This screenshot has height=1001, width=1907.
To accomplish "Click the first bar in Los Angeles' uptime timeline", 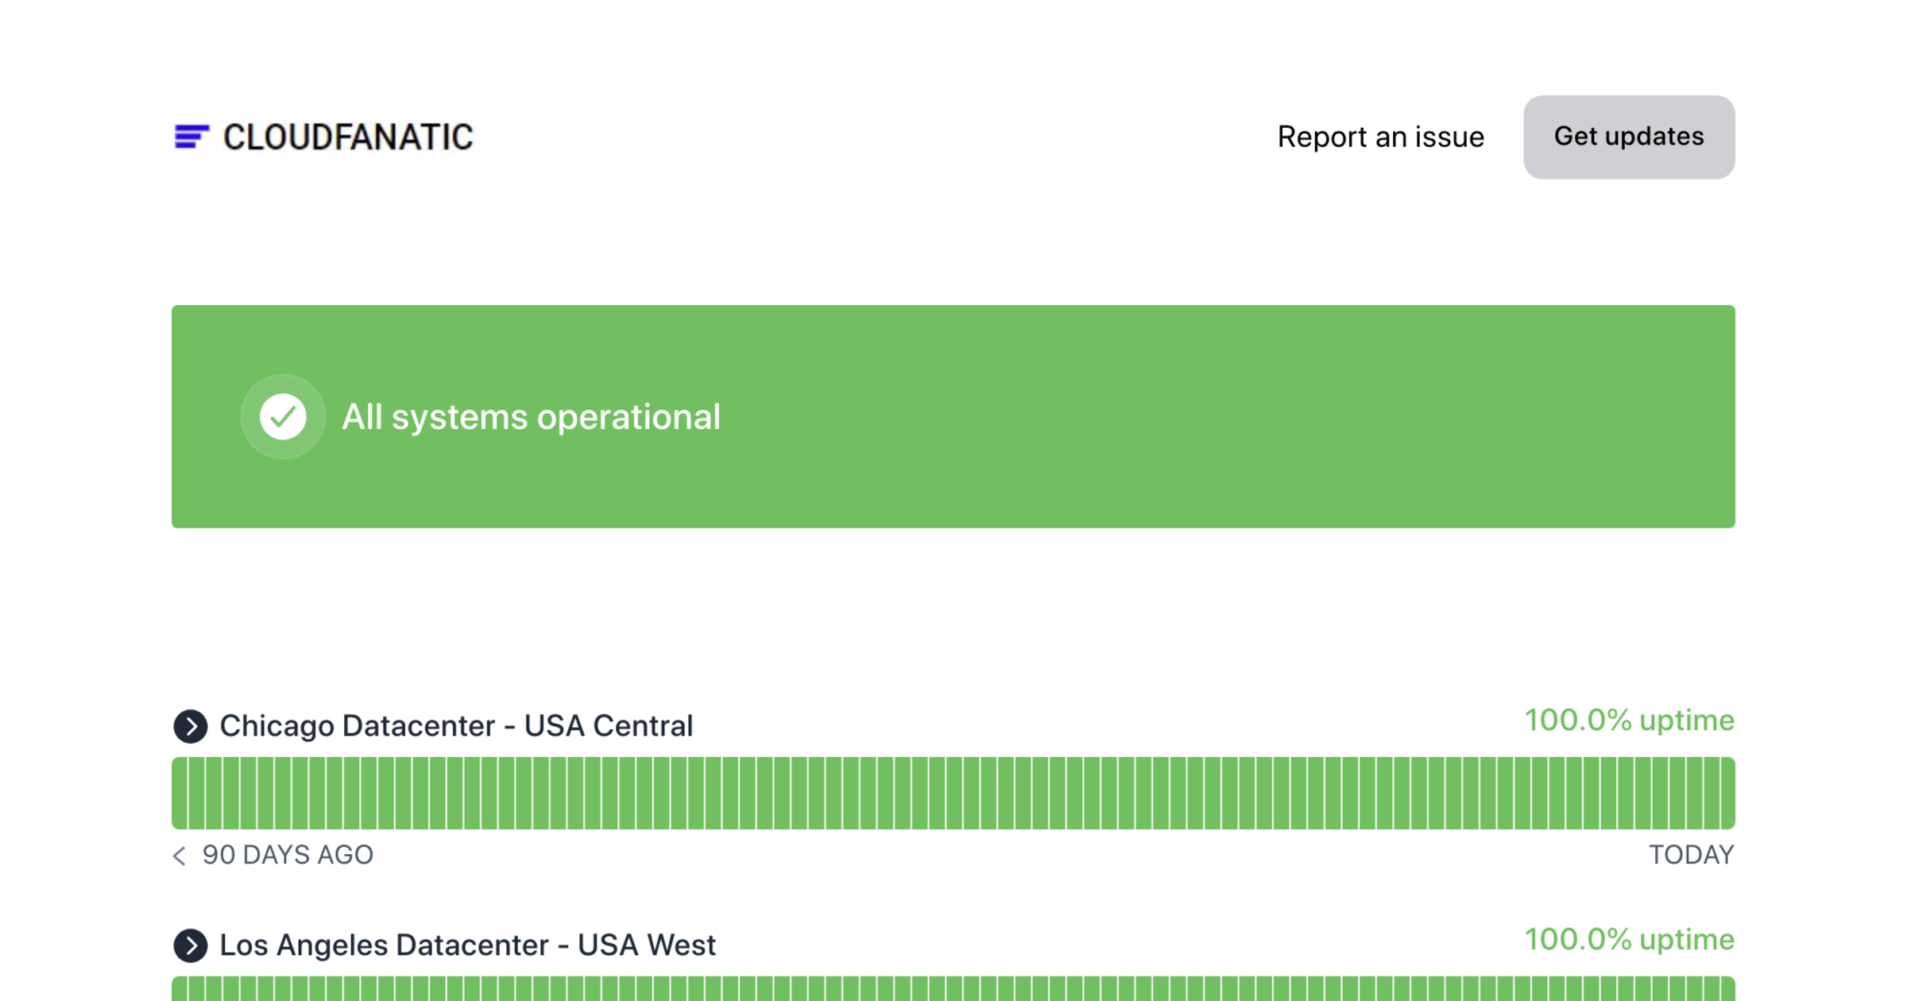I will [x=180, y=990].
